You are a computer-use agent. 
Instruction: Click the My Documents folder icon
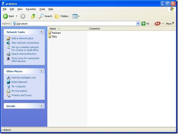tap(8, 91)
